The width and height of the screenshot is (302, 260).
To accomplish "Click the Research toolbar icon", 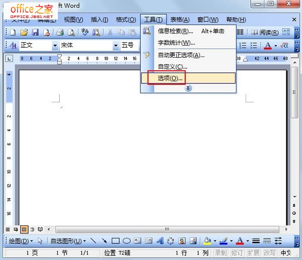I will point(96,32).
